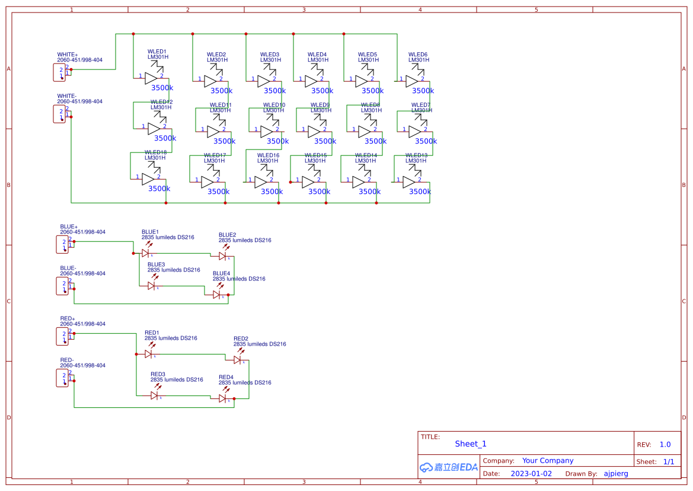
Task: Select the WLED6 LED symbol
Action: [x=413, y=81]
